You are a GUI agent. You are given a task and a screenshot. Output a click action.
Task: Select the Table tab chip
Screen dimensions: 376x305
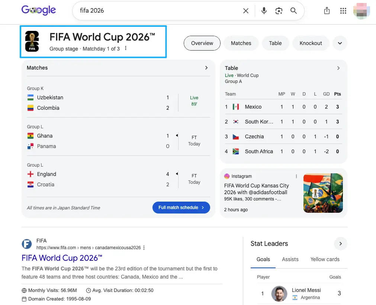coord(275,43)
